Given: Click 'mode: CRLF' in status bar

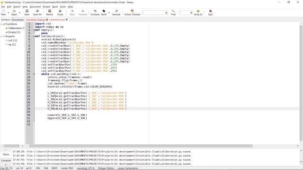Looking at the screenshot, I should 67,168.
